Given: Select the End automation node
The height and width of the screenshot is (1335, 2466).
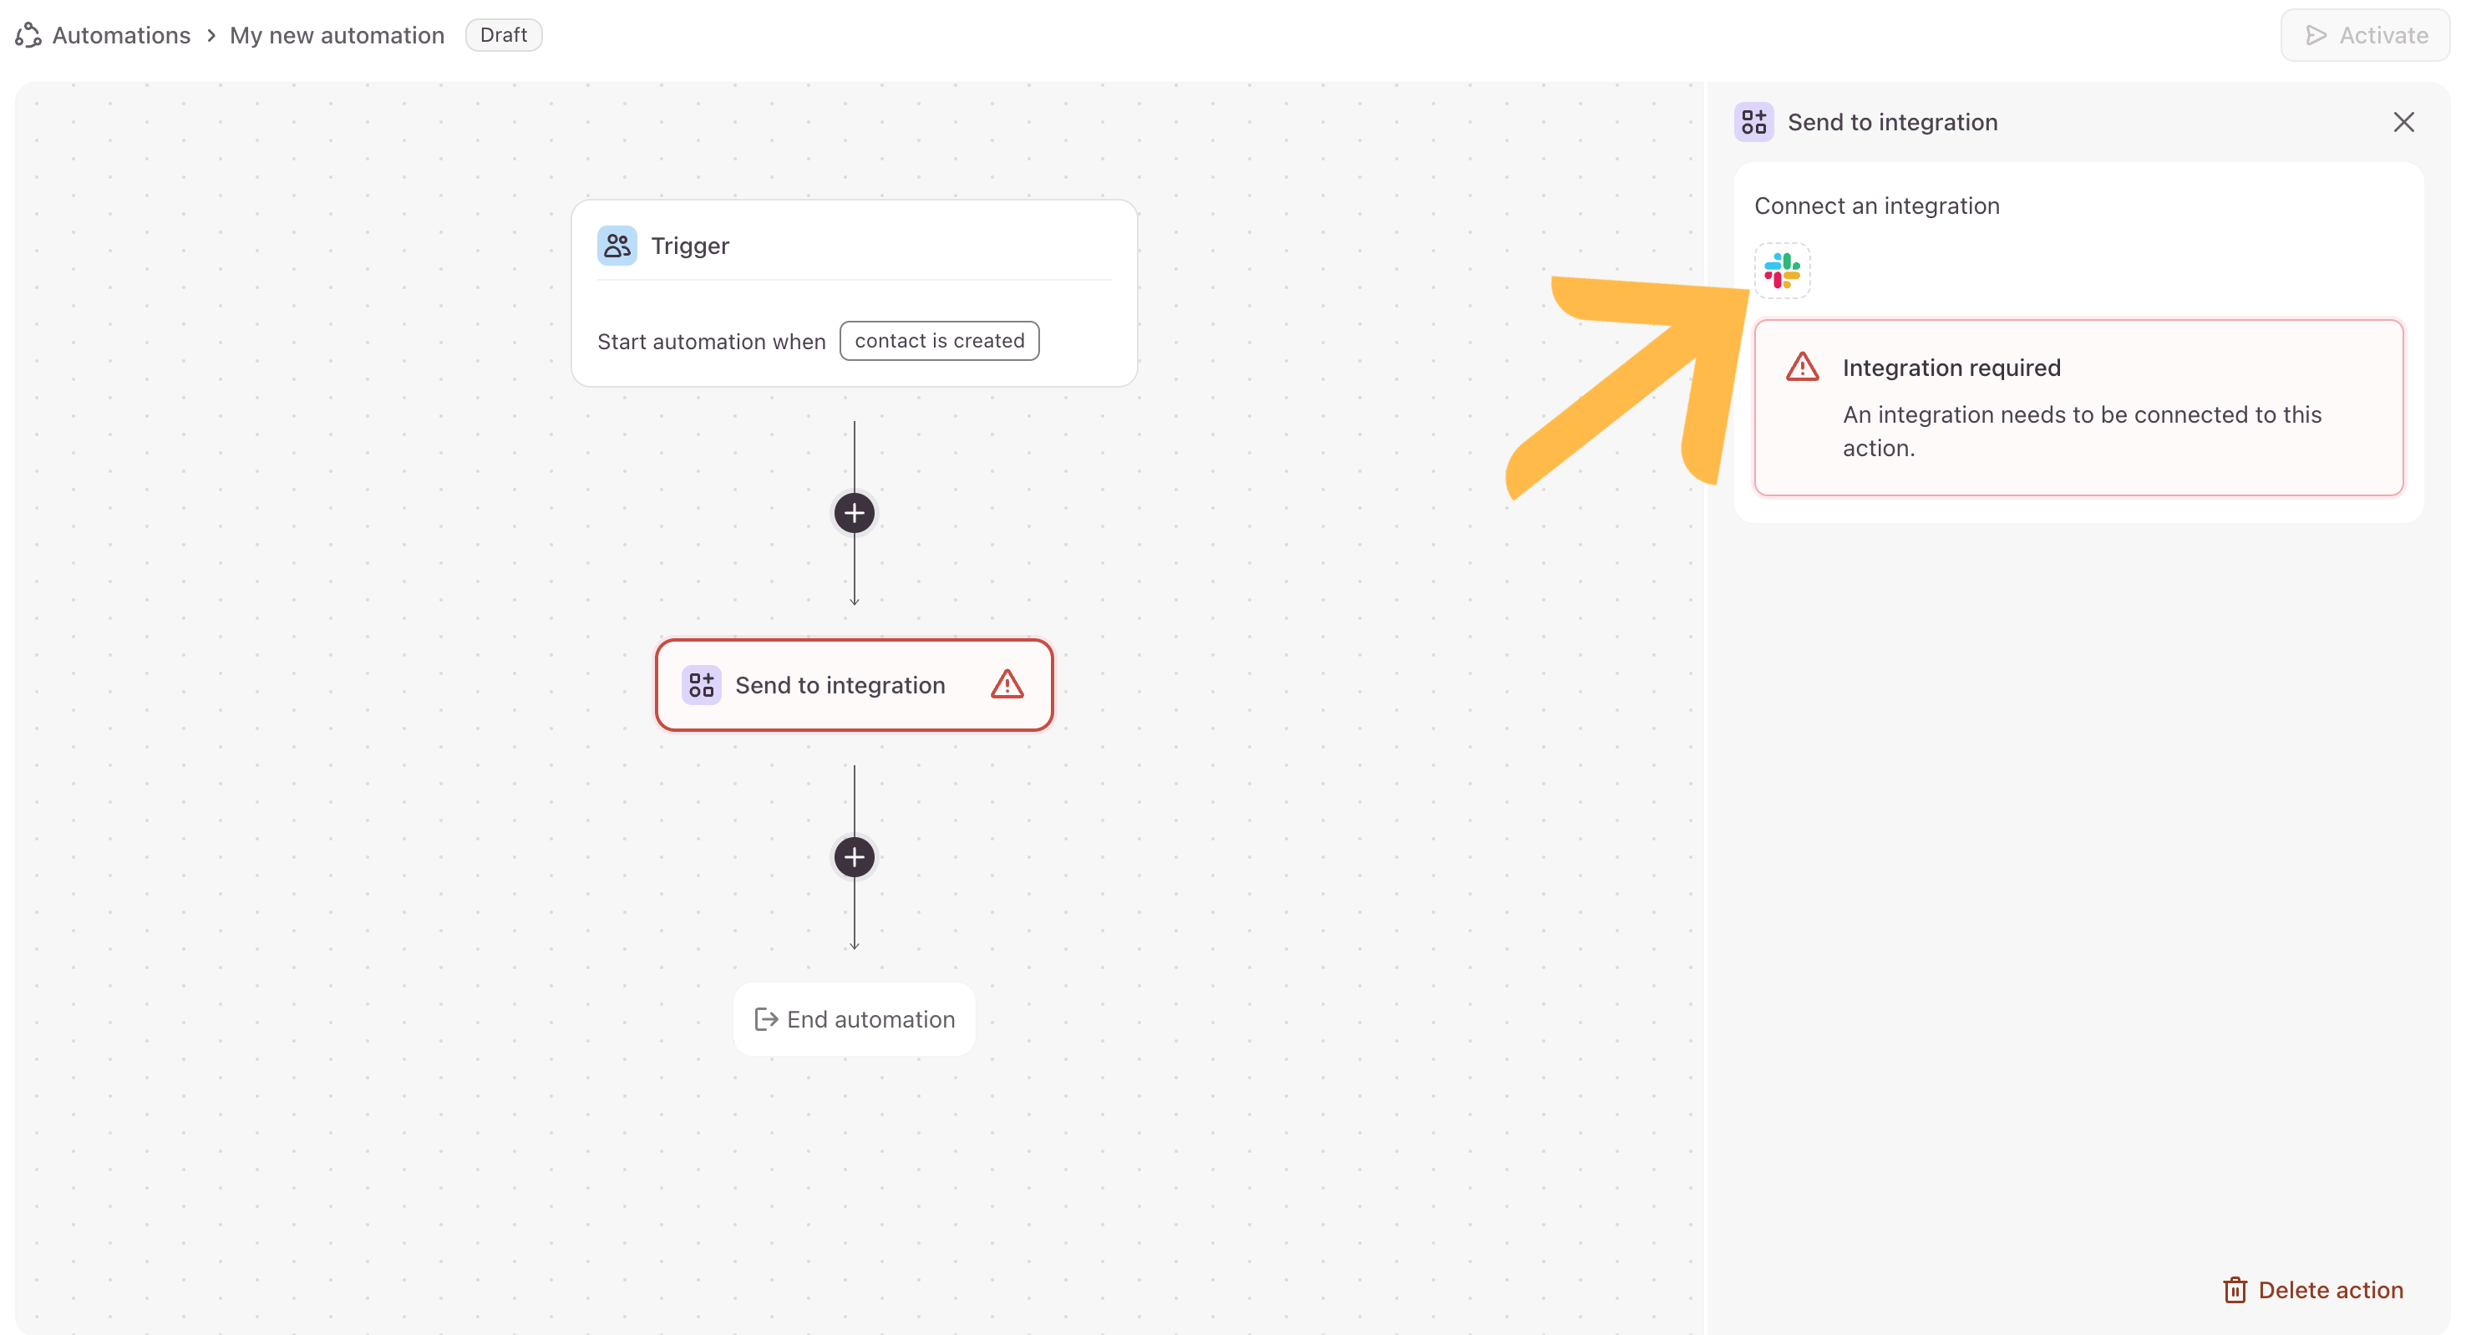Looking at the screenshot, I should click(854, 1019).
